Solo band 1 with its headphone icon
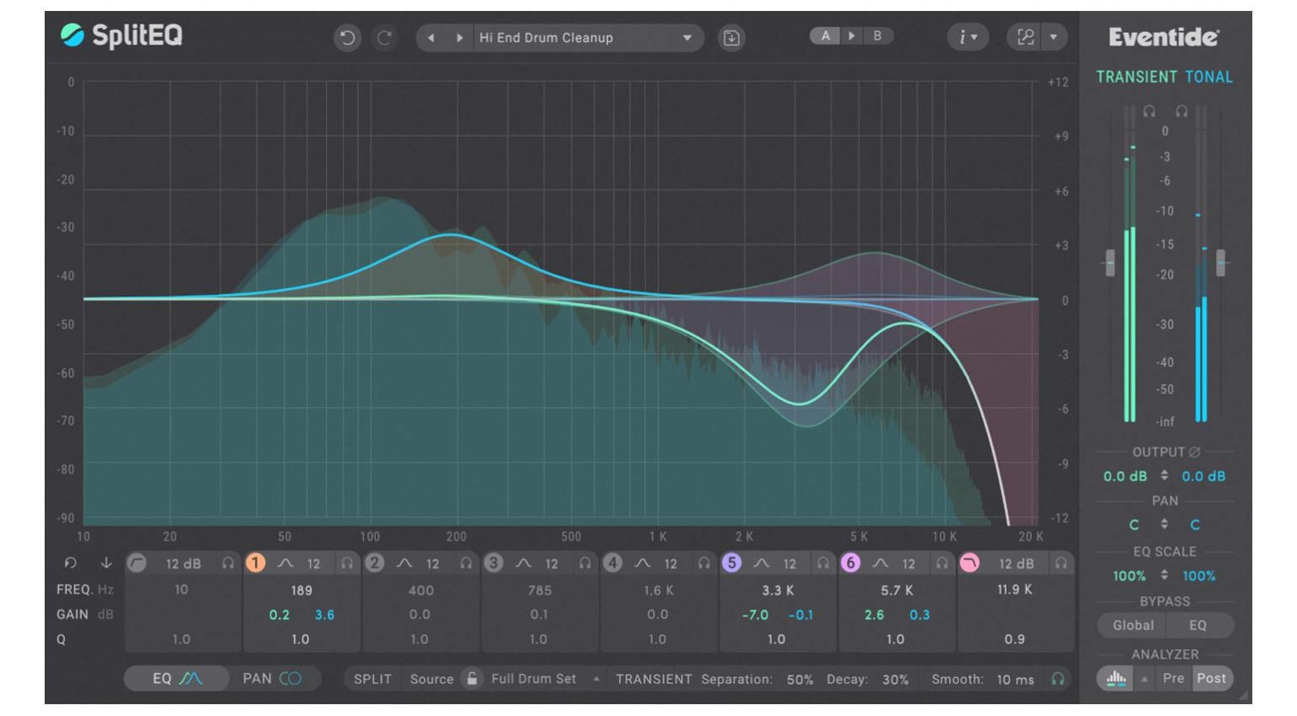This screenshot has width=1297, height=716. pyautogui.click(x=347, y=563)
